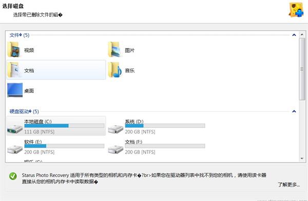Choose the 软件 (E:) drive icon

tap(15, 150)
